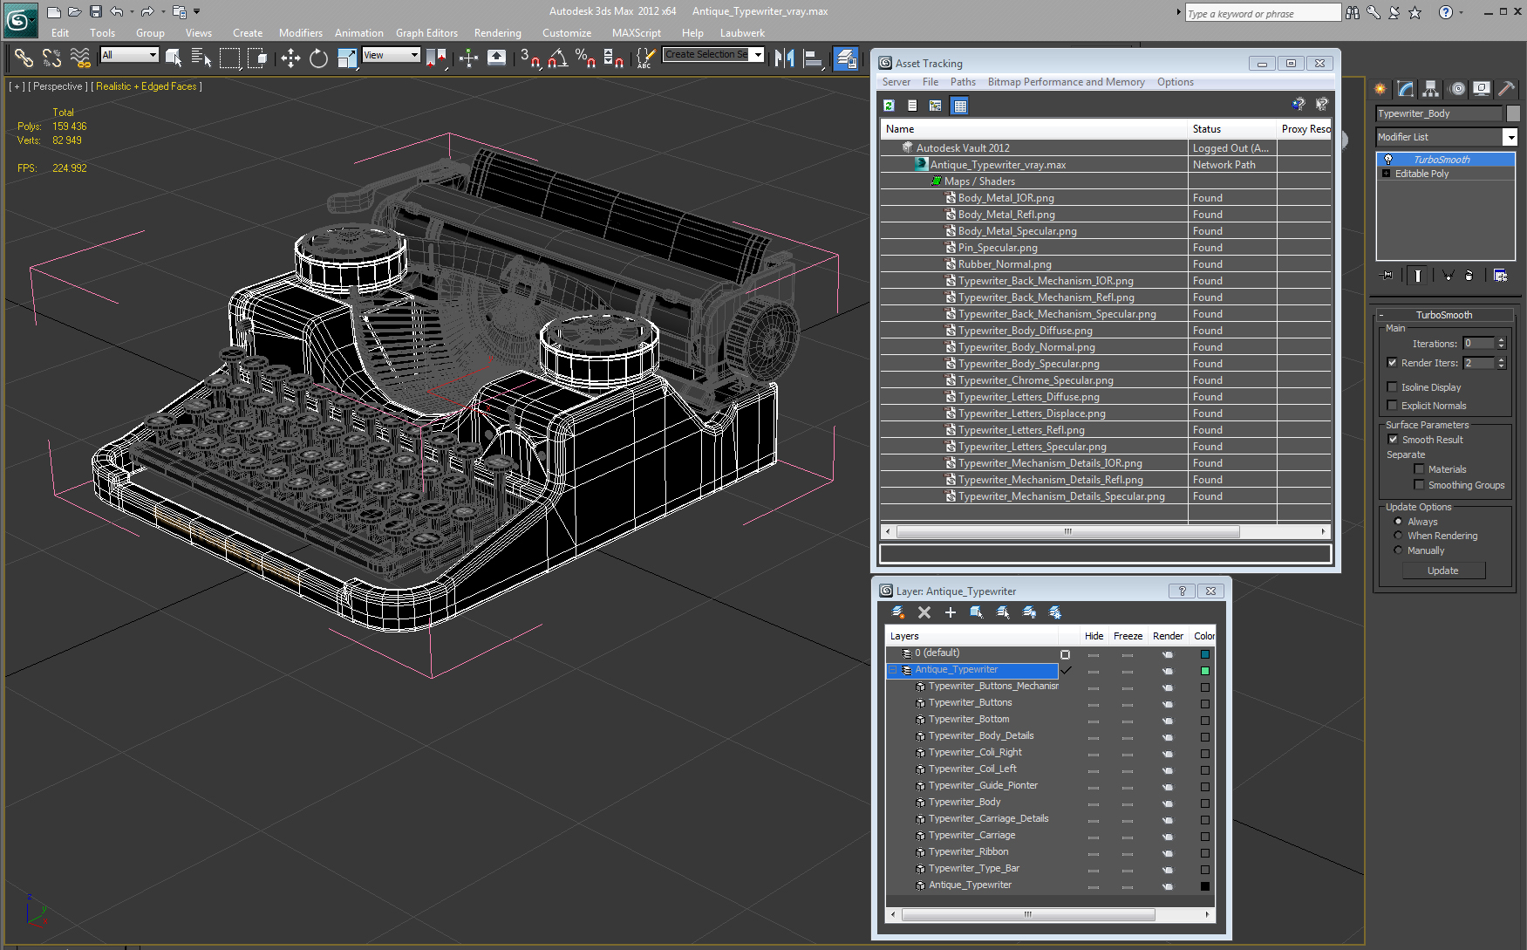Click the help search keyword field
The width and height of the screenshot is (1527, 950).
pyautogui.click(x=1263, y=13)
